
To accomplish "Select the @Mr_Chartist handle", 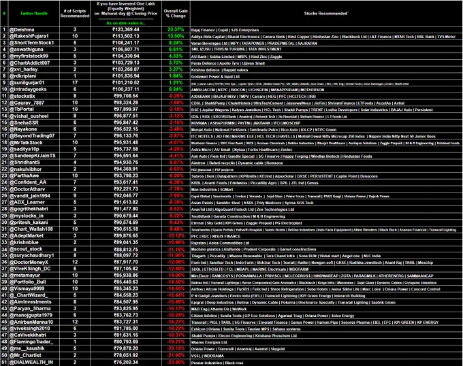I will pyautogui.click(x=25, y=355).
